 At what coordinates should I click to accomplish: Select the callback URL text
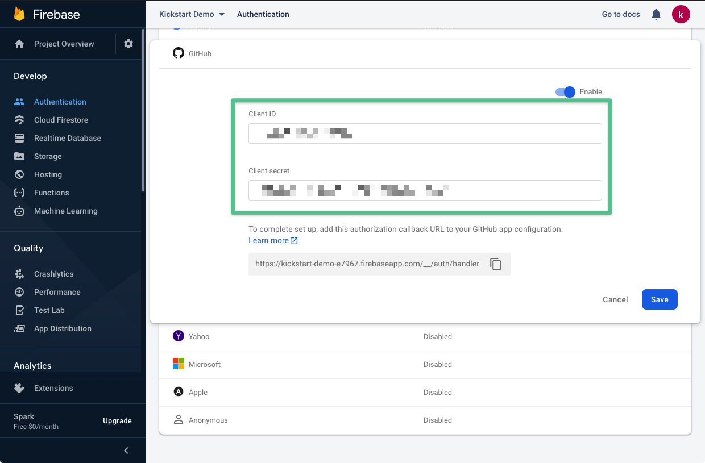click(367, 264)
